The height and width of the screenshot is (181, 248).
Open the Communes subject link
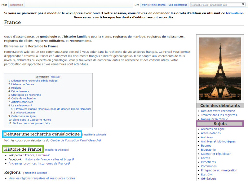[209, 166]
